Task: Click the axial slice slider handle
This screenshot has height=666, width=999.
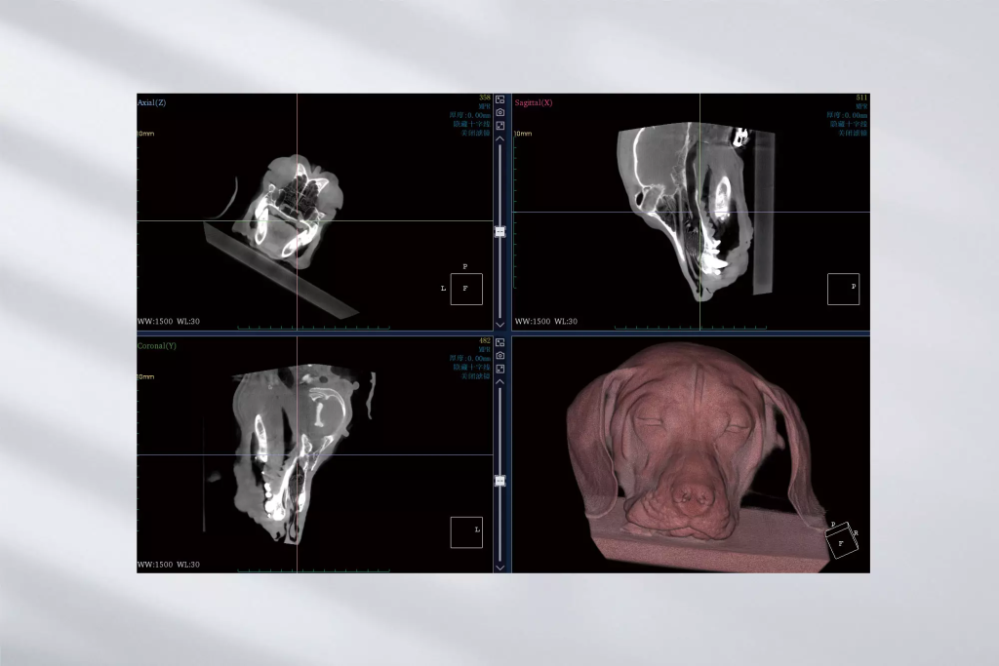Action: 500,232
